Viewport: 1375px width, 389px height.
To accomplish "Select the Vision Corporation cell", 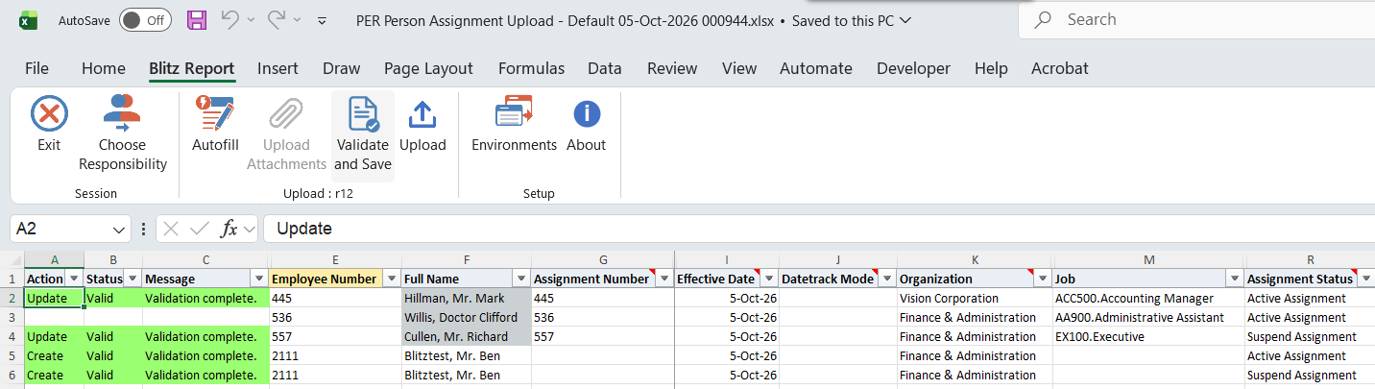I will click(975, 298).
